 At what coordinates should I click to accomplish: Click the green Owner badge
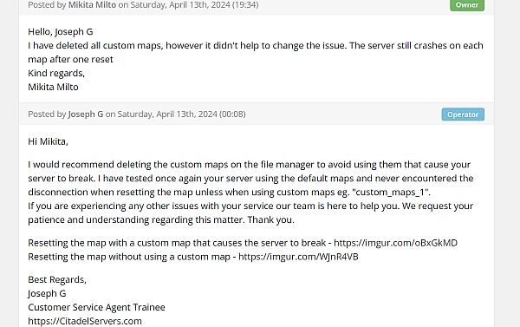(467, 5)
